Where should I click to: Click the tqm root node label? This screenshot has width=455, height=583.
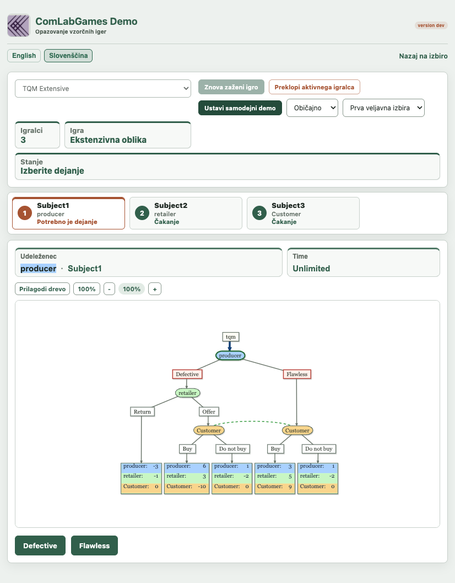tap(231, 337)
